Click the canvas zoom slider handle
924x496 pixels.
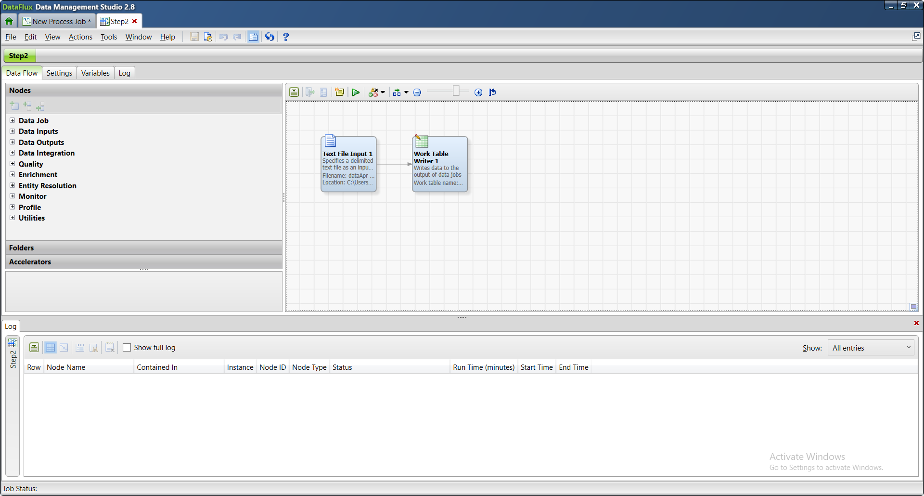coord(456,91)
